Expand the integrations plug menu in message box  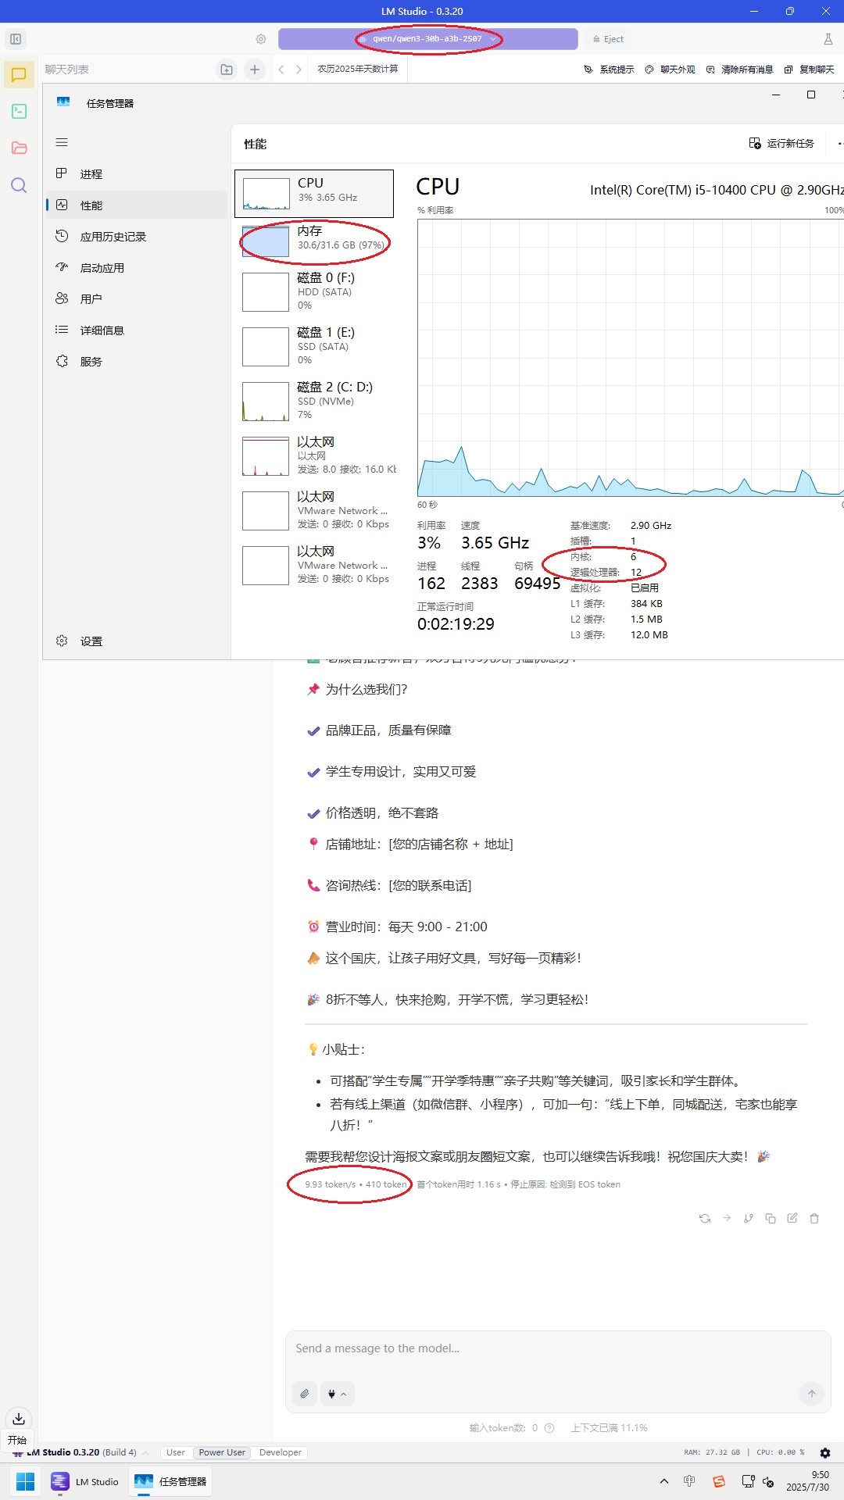pyautogui.click(x=337, y=1394)
